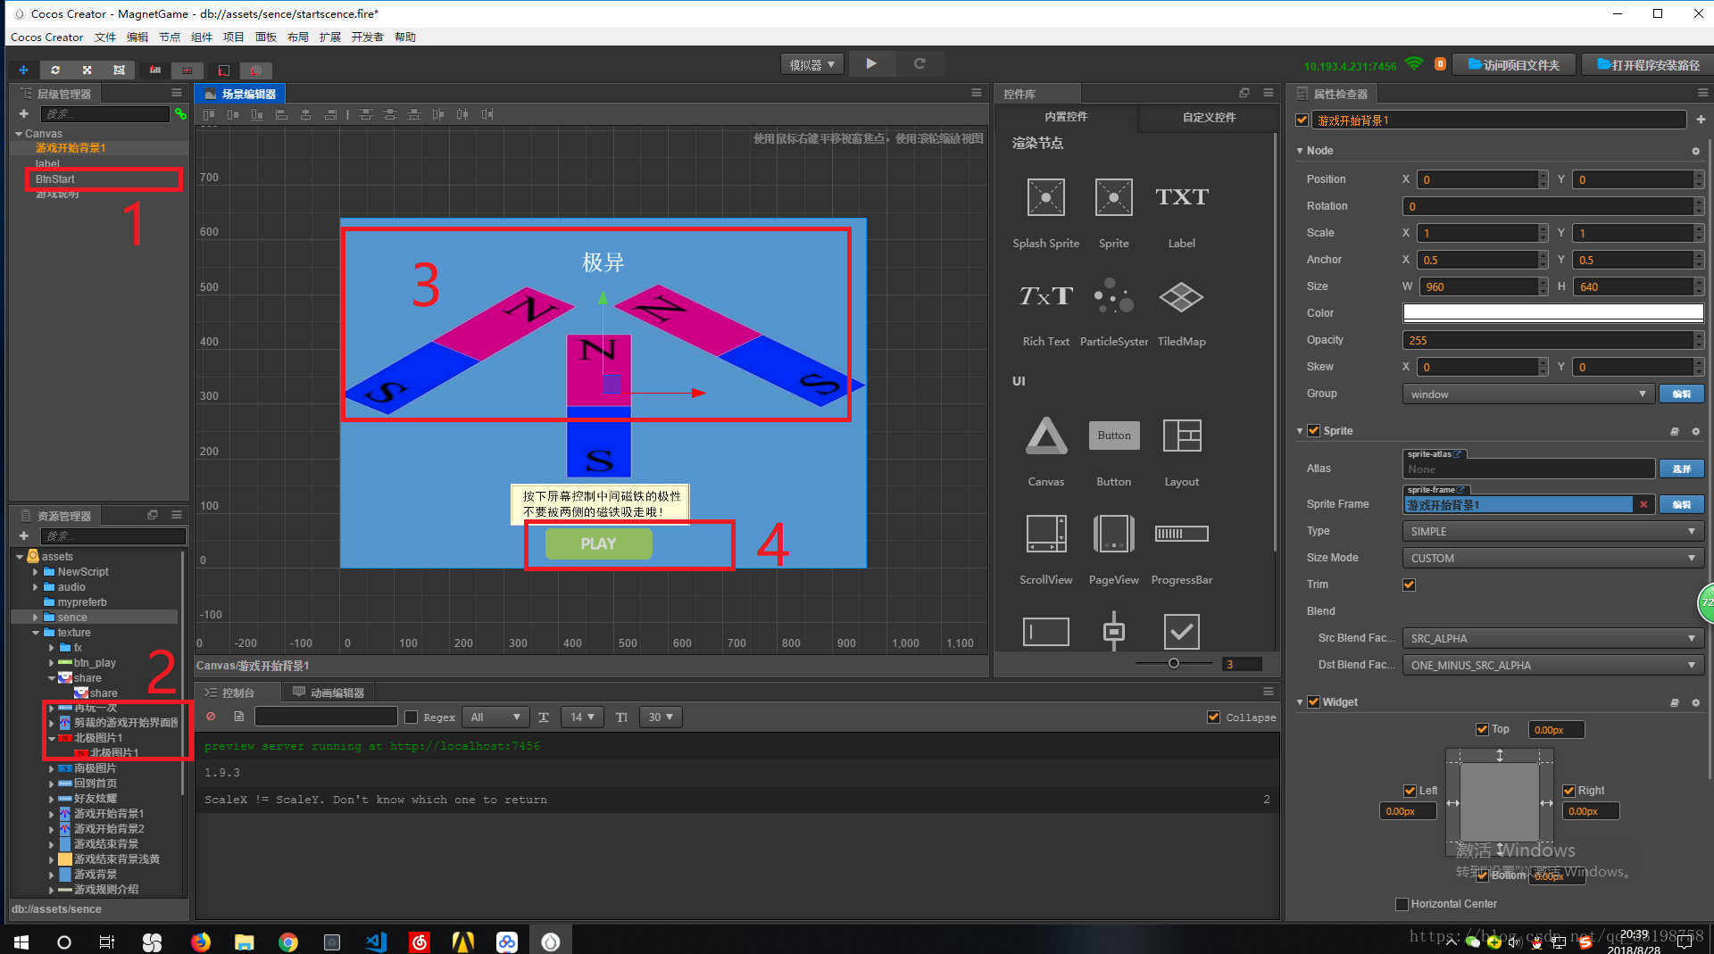
Task: Click 打开程序安装路径 button
Action: [1648, 65]
